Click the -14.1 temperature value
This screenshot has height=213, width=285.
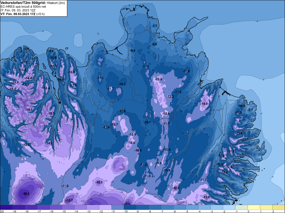pos(49,143)
